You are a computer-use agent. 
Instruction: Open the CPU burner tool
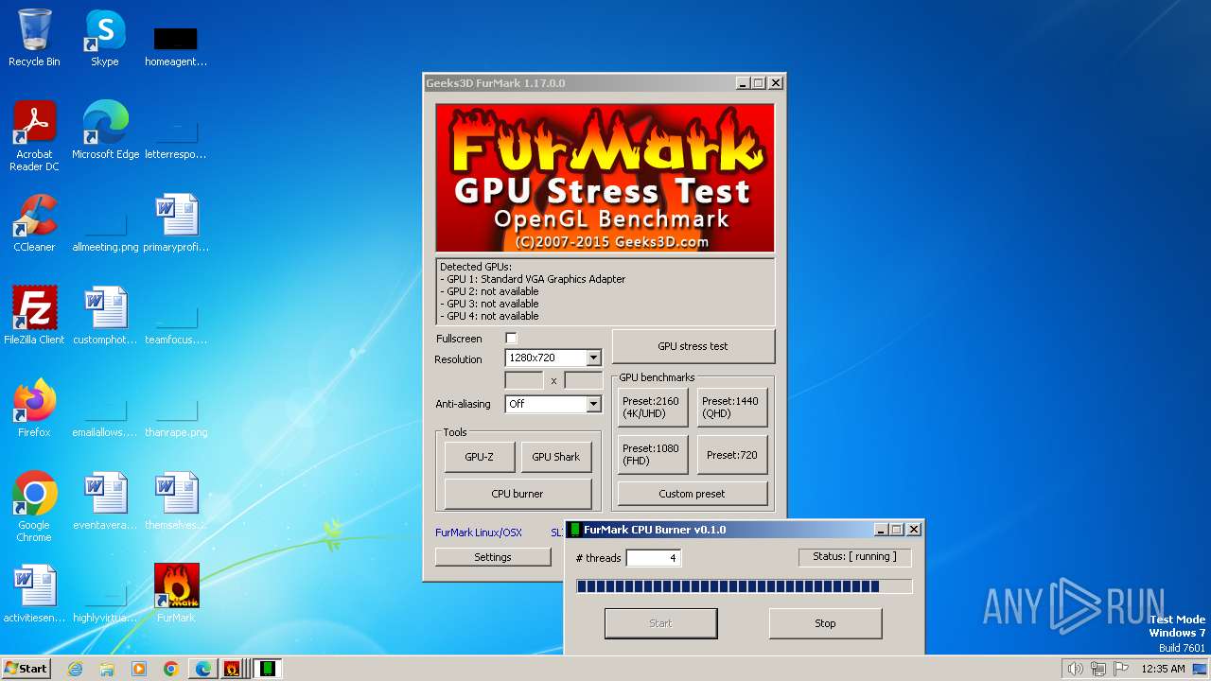click(518, 494)
